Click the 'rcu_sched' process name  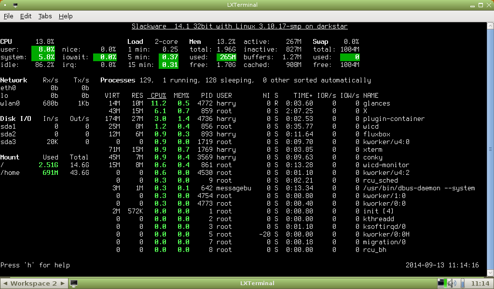click(x=380, y=181)
